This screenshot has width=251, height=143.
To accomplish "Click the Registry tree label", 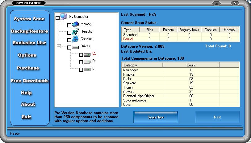I will tap(86, 31).
